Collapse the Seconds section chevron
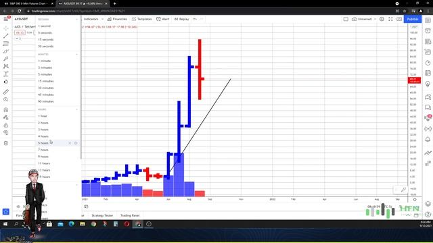 pos(76,20)
